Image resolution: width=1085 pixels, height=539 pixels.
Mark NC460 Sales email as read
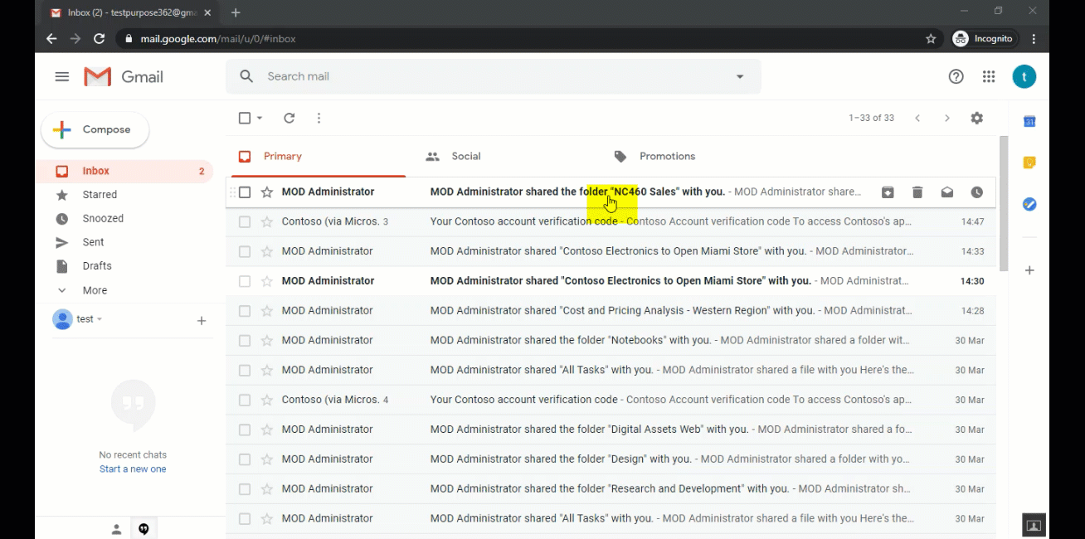(947, 192)
